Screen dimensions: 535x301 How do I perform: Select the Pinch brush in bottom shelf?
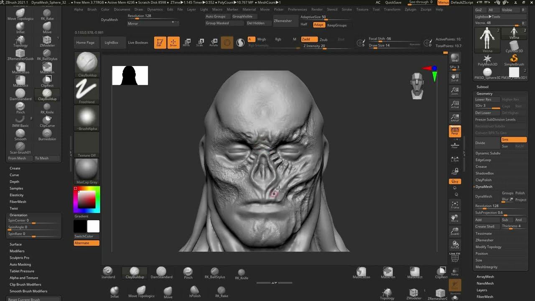(x=188, y=273)
